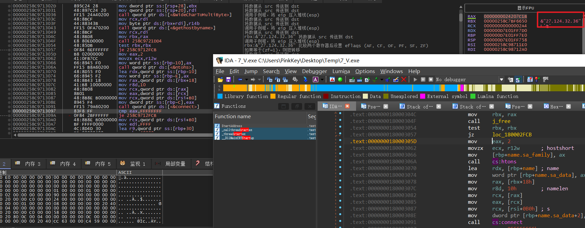The height and width of the screenshot is (228, 585).
Task: Switch to the 内存 5 tab in debugger
Action: [x=98, y=164]
